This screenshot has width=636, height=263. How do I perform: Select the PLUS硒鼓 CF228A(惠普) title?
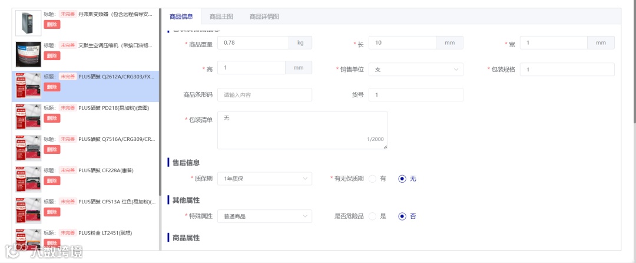pyautogui.click(x=106, y=170)
